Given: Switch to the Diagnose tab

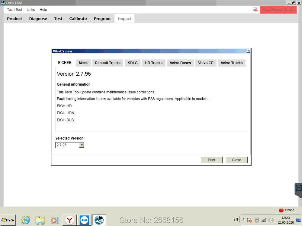Looking at the screenshot, I should point(38,19).
